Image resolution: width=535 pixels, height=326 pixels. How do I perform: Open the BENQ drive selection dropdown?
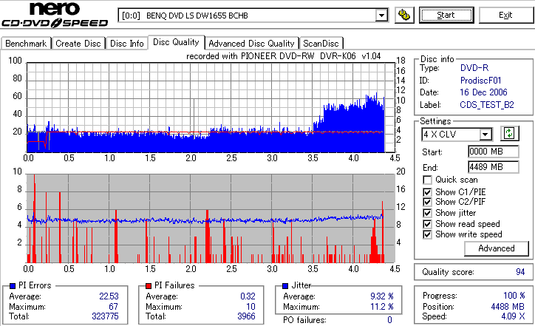point(381,16)
